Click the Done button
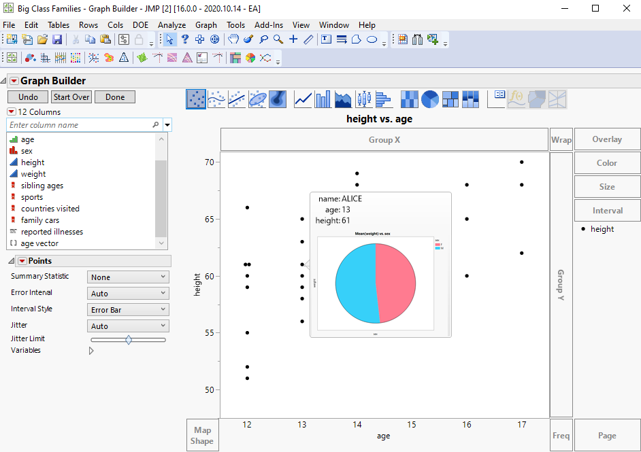This screenshot has width=641, height=452. coord(114,97)
